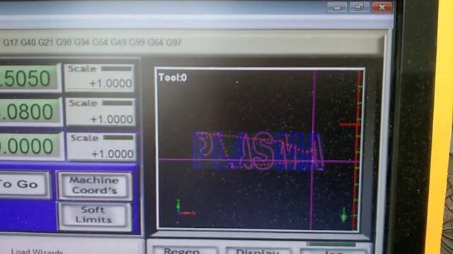This screenshot has width=453, height=254.
Task: Select the Scale field beside .0800
Action: 101,112
